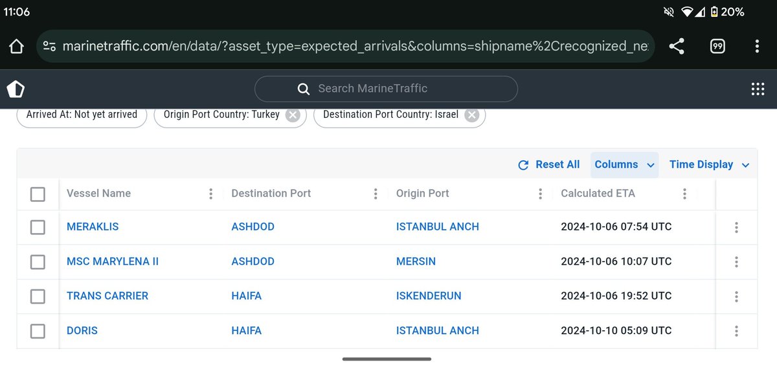Tap the muted notifications status icon
The image size is (777, 369).
click(x=669, y=12)
